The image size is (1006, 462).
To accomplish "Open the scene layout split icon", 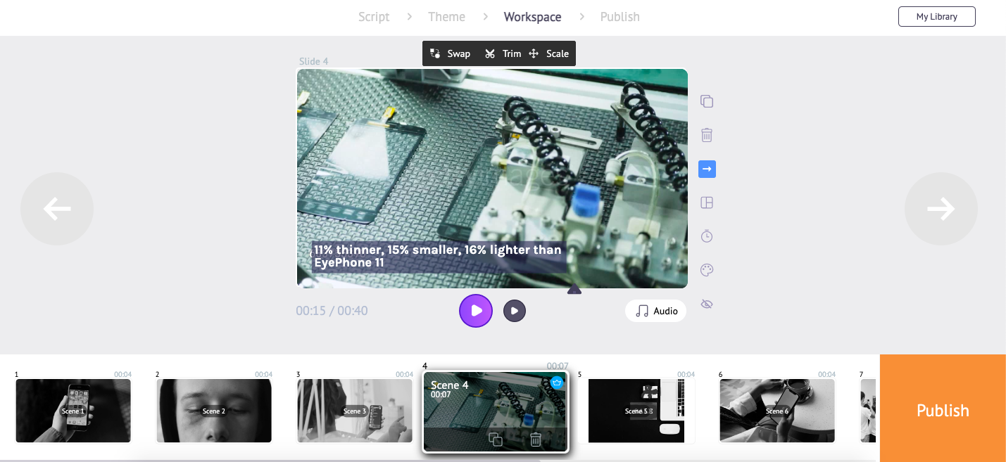I will point(707,203).
